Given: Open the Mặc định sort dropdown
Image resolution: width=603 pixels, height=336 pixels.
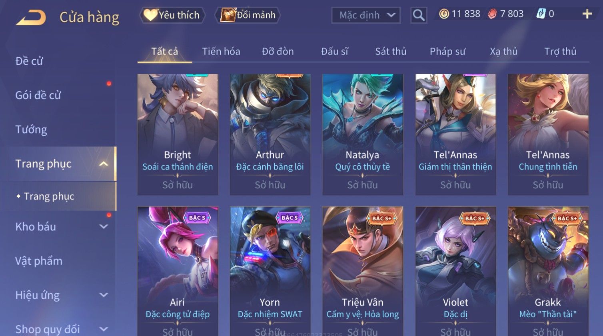Looking at the screenshot, I should [366, 15].
